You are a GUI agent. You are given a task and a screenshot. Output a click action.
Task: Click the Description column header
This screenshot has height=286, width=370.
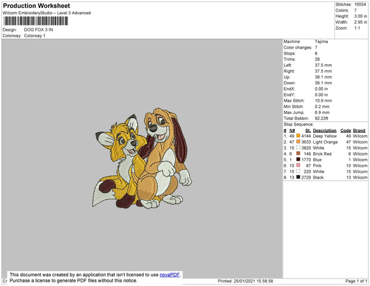pos(324,131)
